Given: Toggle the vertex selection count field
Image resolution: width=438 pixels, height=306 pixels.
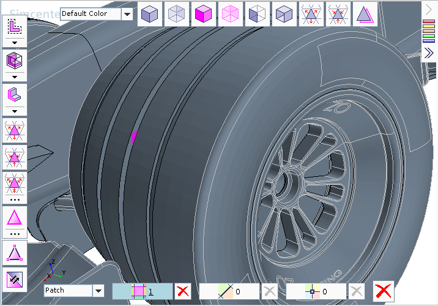Looking at the screenshot, I should [316, 291].
